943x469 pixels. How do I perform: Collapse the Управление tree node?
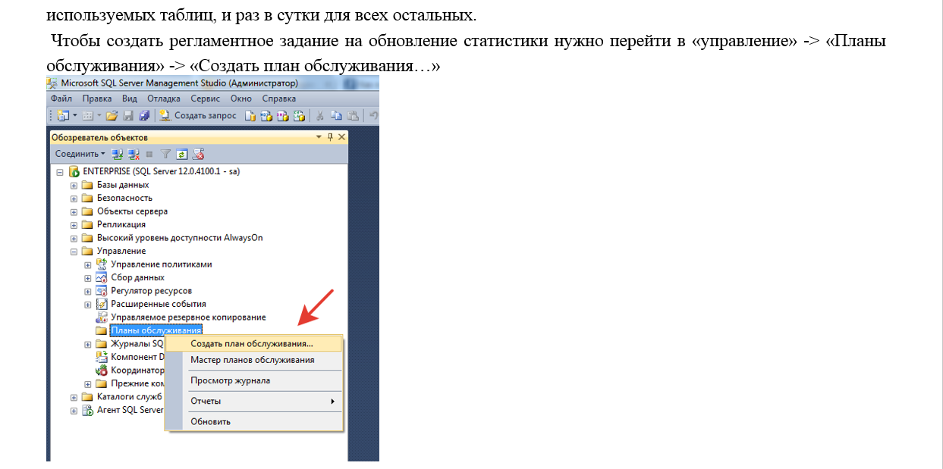pos(74,251)
